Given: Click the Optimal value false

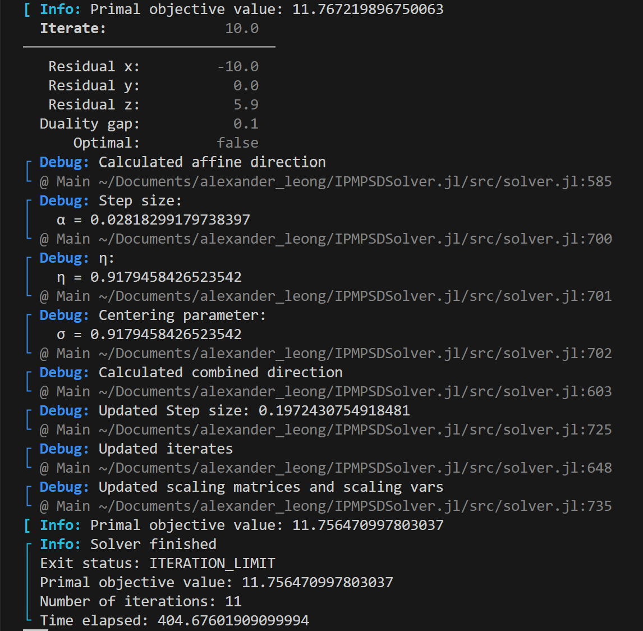Looking at the screenshot, I should coord(238,143).
